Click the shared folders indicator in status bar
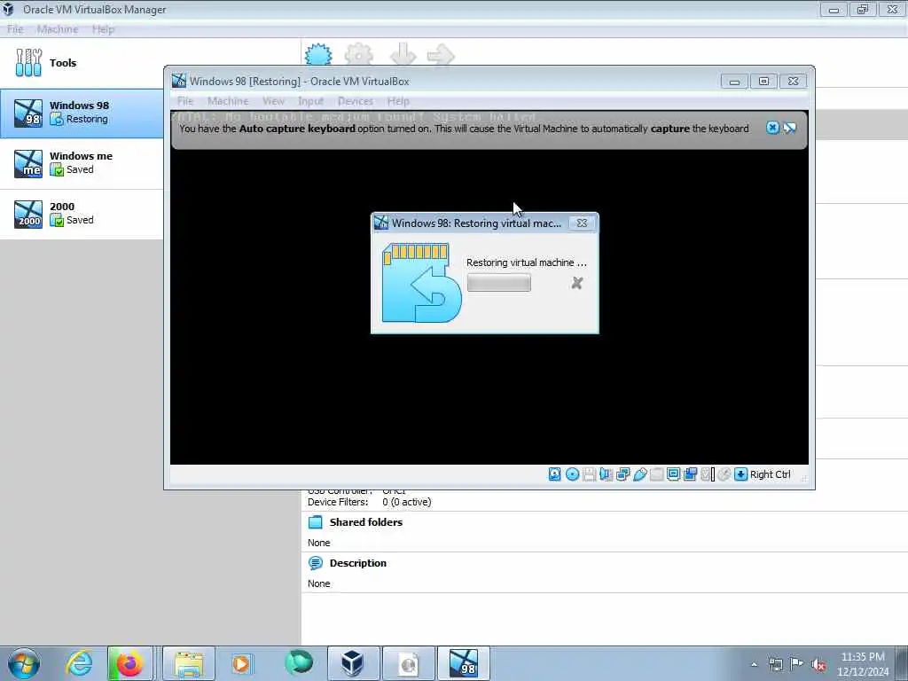 (x=657, y=474)
